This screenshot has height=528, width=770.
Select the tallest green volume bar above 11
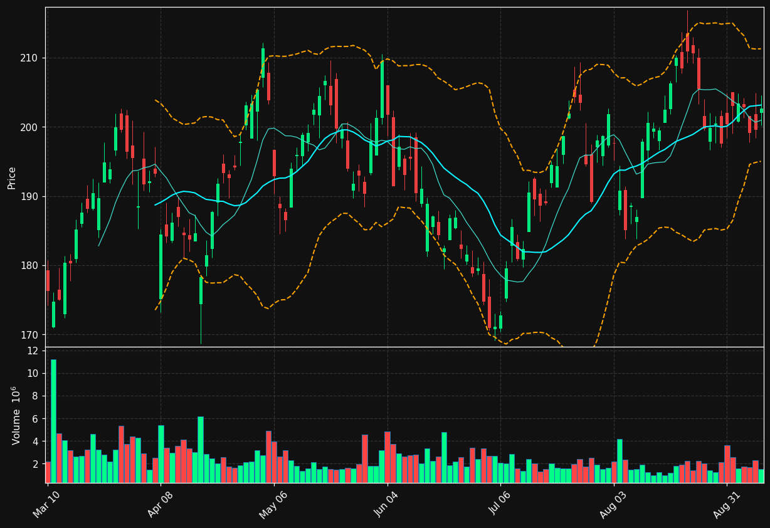53,421
